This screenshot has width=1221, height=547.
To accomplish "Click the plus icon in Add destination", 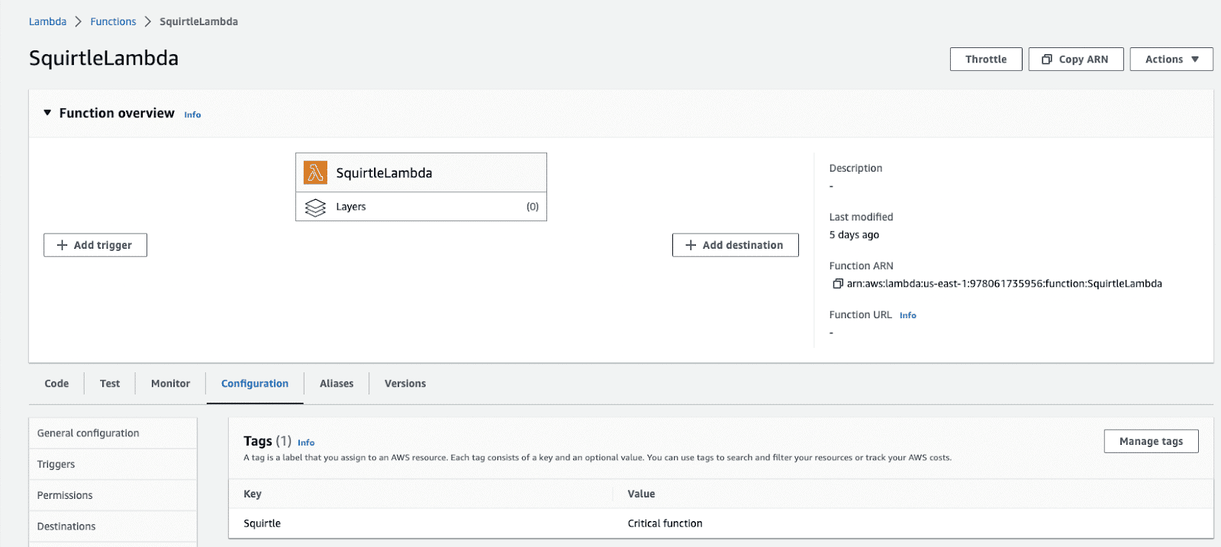I will point(691,245).
